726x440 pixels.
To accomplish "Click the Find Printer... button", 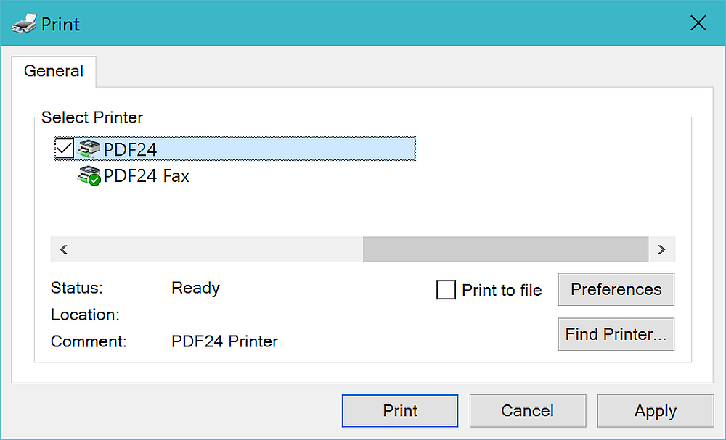I will click(x=616, y=334).
